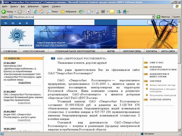Open the Справка menu
This screenshot has width=182, height=136.
click(56, 7)
